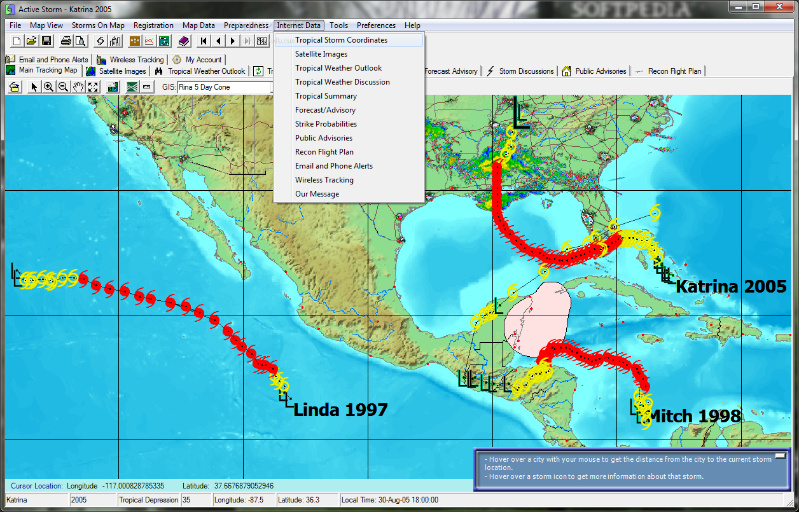Open the Map Data menu
This screenshot has width=799, height=512.
(198, 25)
